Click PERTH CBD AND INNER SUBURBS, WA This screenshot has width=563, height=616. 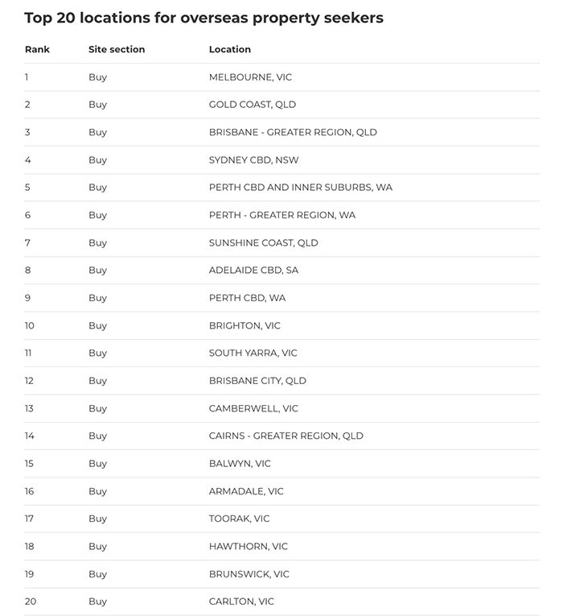(x=301, y=188)
